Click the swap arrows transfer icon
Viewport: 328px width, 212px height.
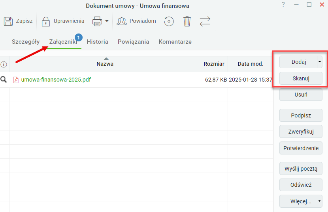click(x=205, y=22)
